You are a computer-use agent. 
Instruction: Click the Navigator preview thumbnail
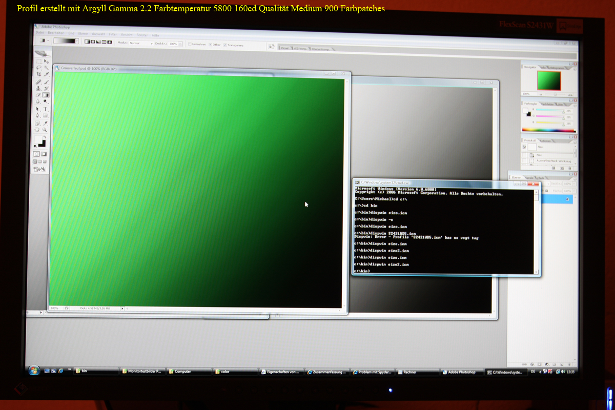tap(548, 80)
